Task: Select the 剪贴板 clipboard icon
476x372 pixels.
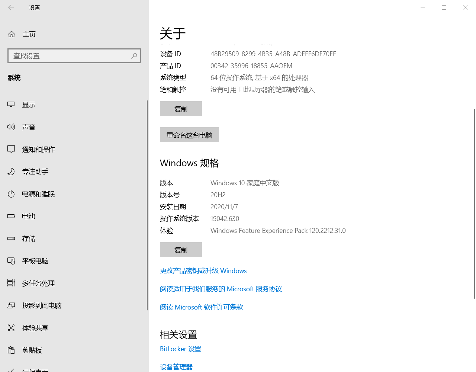Action: [x=11, y=350]
